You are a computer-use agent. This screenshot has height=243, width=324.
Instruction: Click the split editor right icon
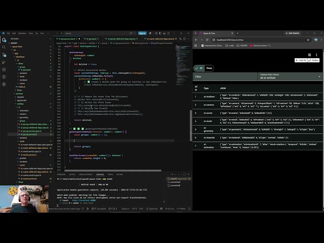coord(184,39)
